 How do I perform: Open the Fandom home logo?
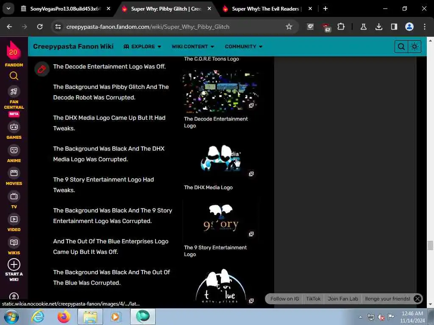14,54
